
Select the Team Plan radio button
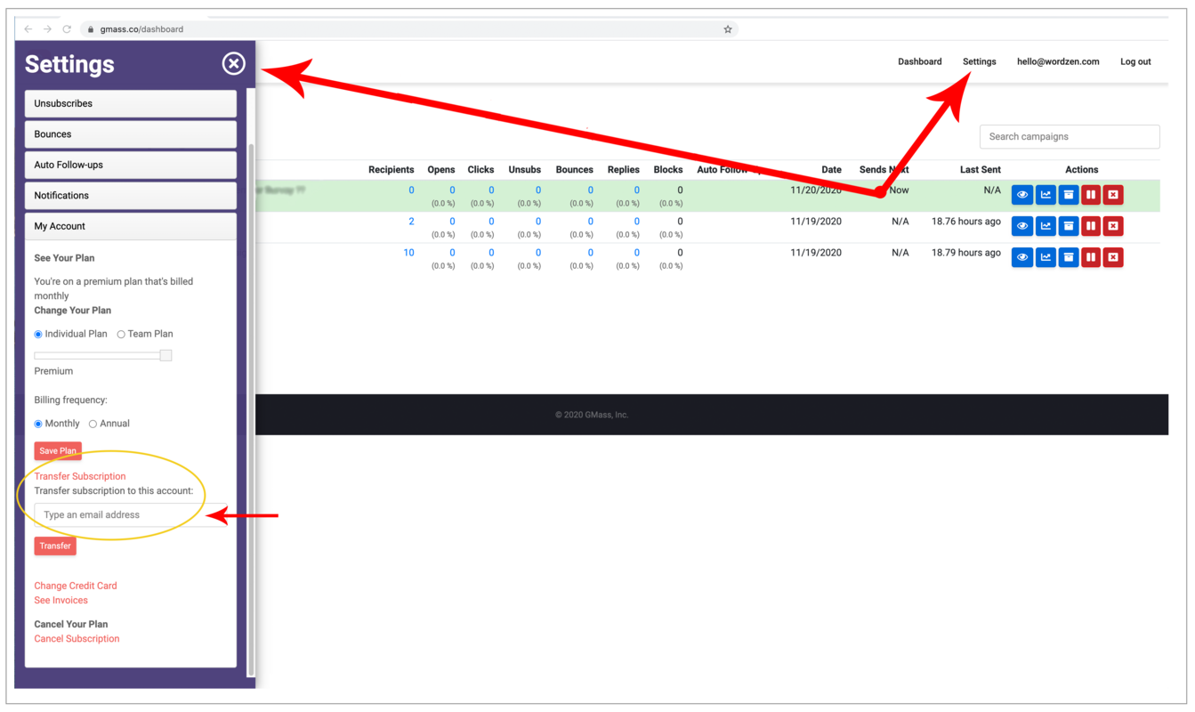(121, 334)
